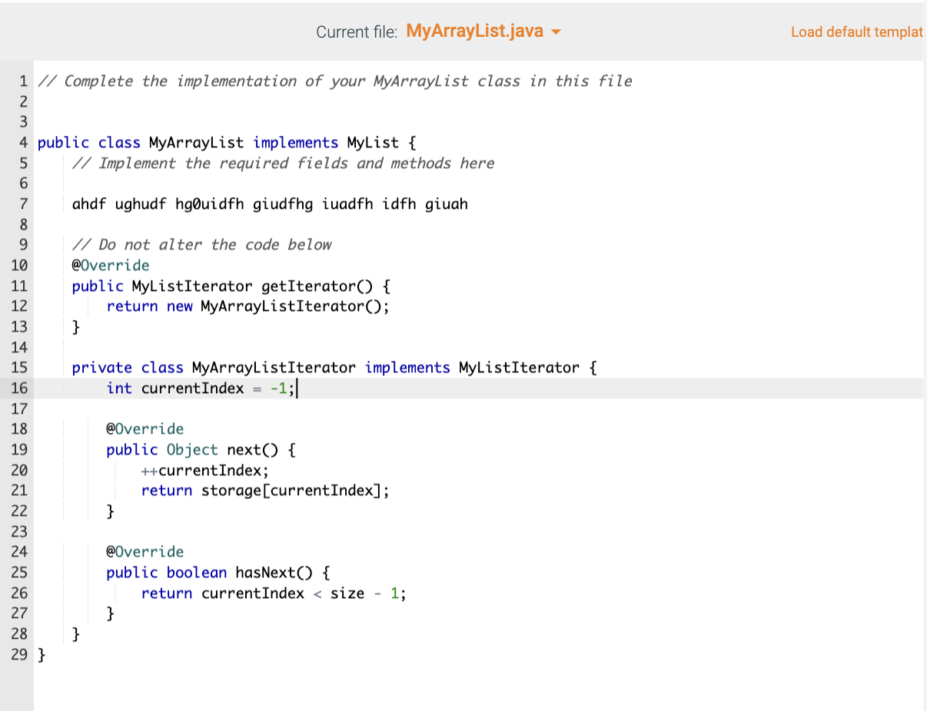Click the private class MyArrayListIterator declaration

point(334,368)
